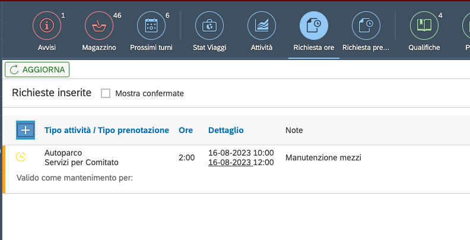Click the yellow pending clock status icon
Screen dimensions: 470x240
point(21,157)
